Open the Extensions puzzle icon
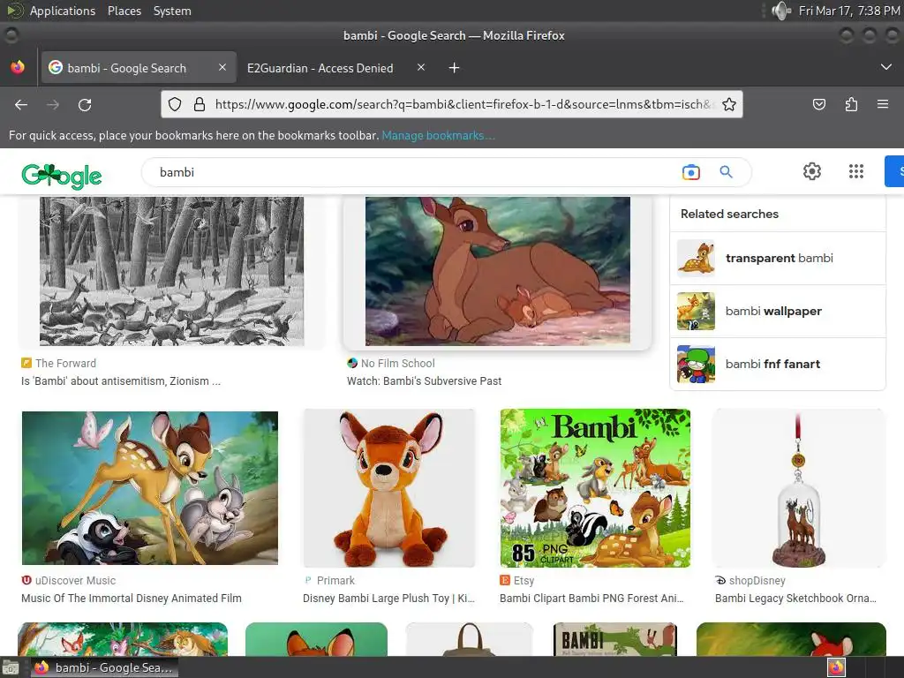The image size is (904, 678). [851, 104]
